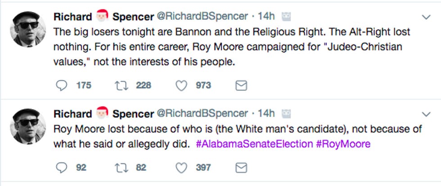
Task: Open the #AlabamaSenateElection hashtag
Action: [254, 144]
